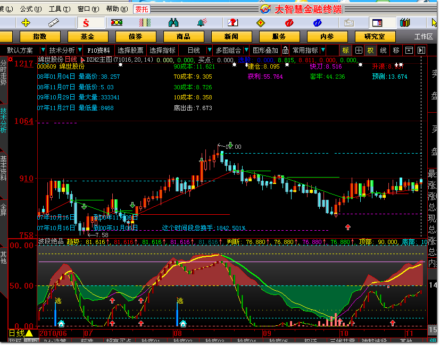Click the window layout panel icon
The height and width of the screenshot is (345, 440).
(x=377, y=23)
